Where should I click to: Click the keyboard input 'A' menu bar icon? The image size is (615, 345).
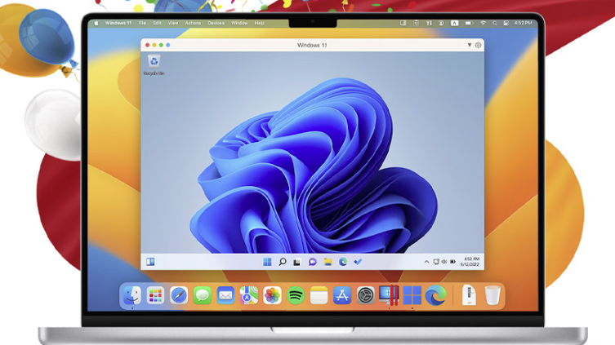click(454, 23)
